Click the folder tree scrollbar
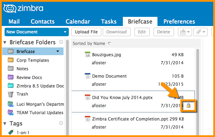Viewport: 215px width, 137px height. coord(67,87)
